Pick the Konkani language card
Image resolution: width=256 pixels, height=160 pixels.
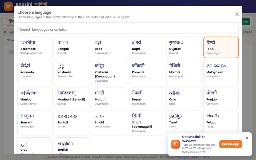(147, 73)
